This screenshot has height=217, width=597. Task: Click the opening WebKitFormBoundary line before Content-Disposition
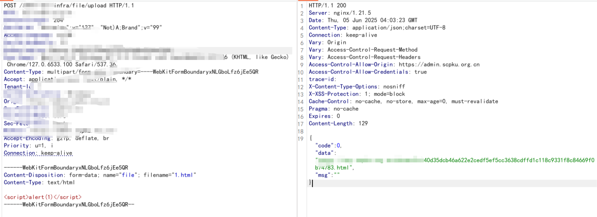click(x=66, y=168)
